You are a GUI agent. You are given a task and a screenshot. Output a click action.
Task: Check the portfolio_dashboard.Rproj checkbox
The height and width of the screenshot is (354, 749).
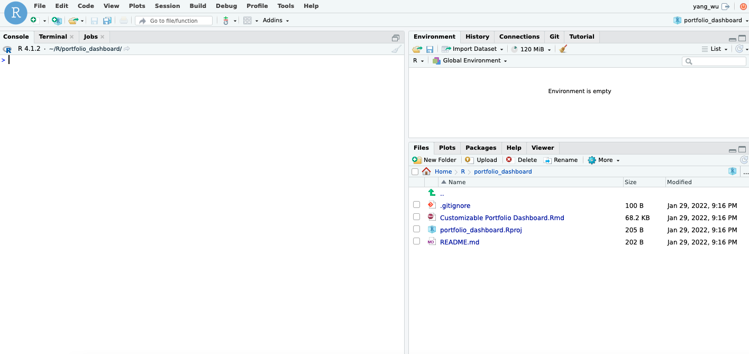(416, 229)
